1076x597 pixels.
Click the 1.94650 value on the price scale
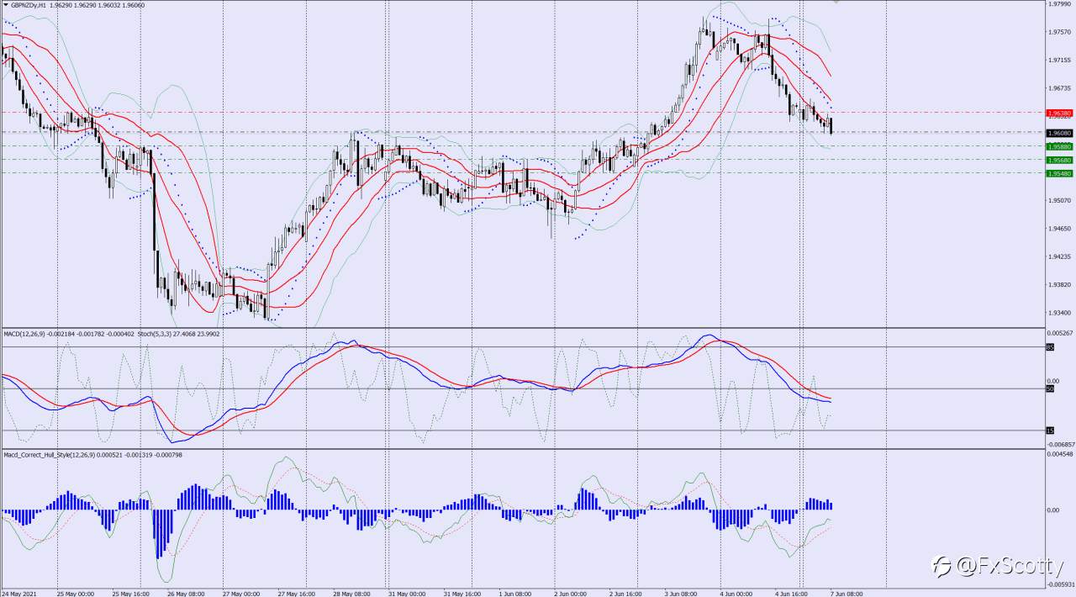(x=1060, y=229)
